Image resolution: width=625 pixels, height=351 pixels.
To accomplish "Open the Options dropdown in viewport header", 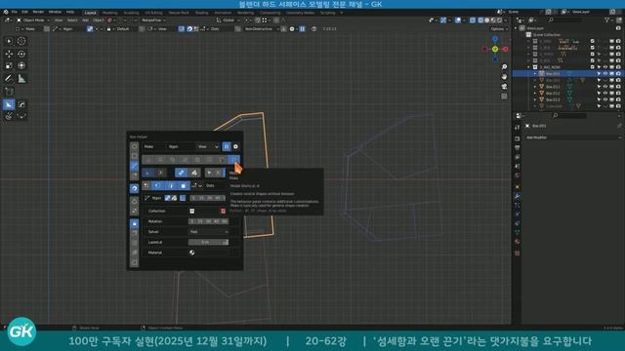I will (x=499, y=29).
